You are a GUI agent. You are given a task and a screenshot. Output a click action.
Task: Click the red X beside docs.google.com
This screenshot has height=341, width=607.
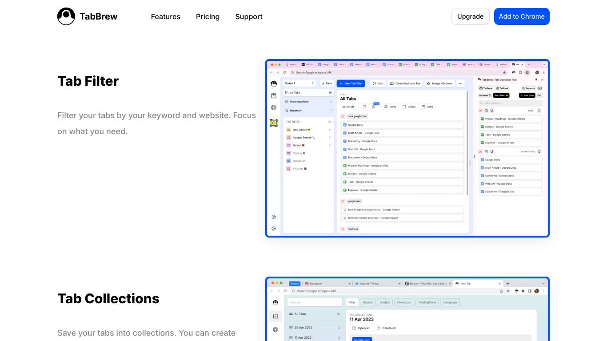tap(343, 116)
